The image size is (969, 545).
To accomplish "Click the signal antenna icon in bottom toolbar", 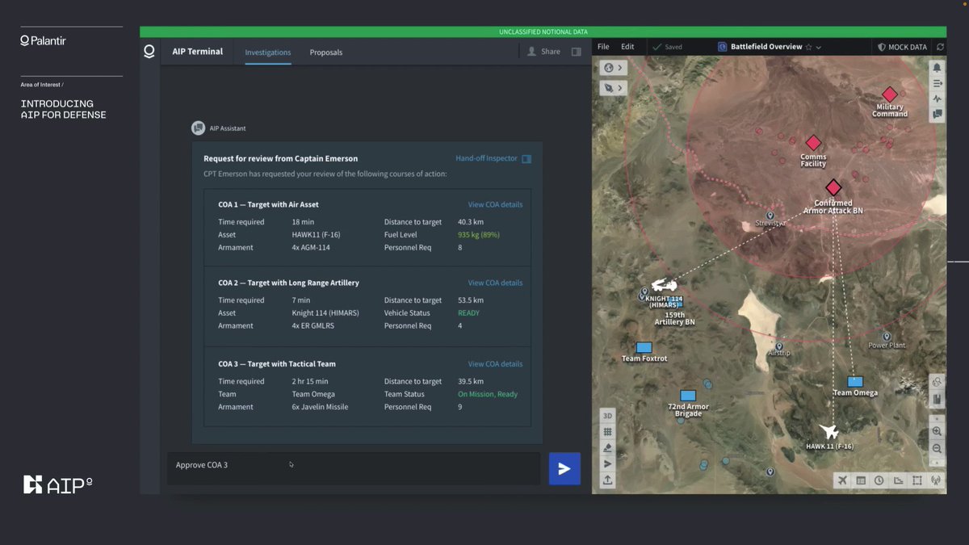I will 936,480.
